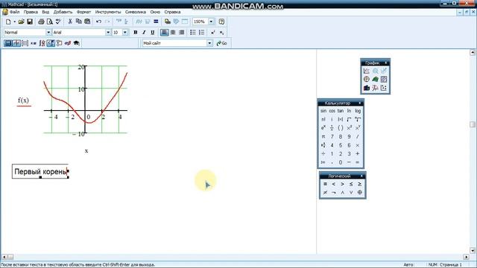The image size is (477, 268).
Task: Insert surface plot from График panel
Action: (x=375, y=80)
